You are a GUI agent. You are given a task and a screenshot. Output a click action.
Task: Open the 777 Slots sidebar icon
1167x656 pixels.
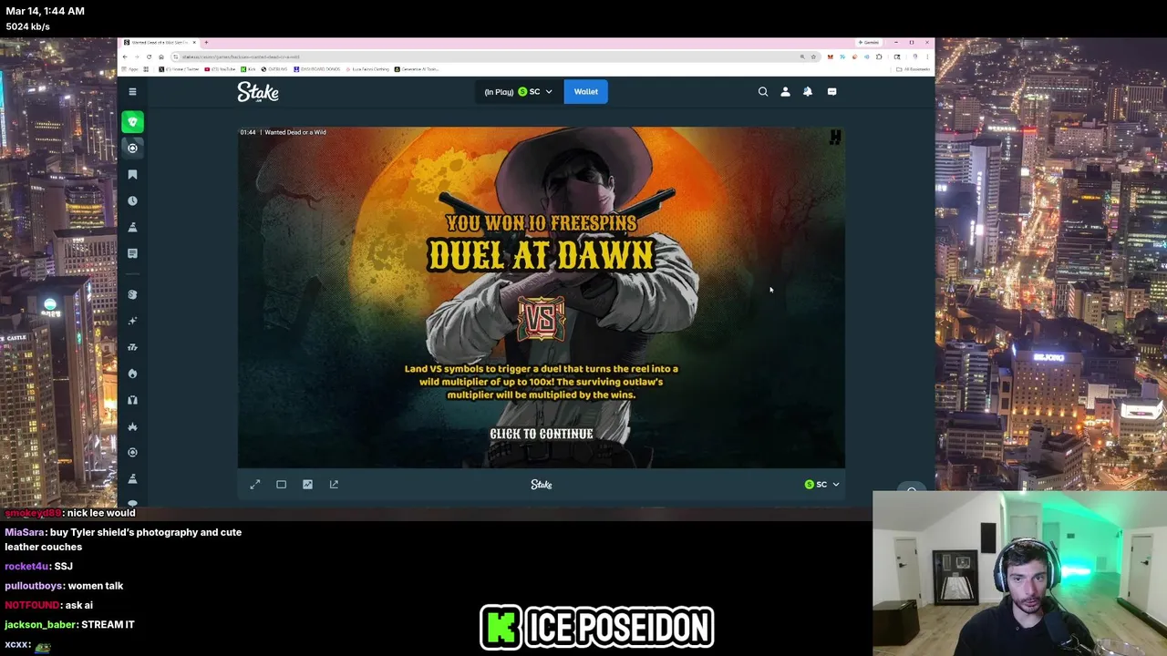tap(132, 347)
